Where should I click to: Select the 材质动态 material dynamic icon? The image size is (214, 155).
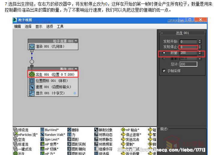coord(96,135)
